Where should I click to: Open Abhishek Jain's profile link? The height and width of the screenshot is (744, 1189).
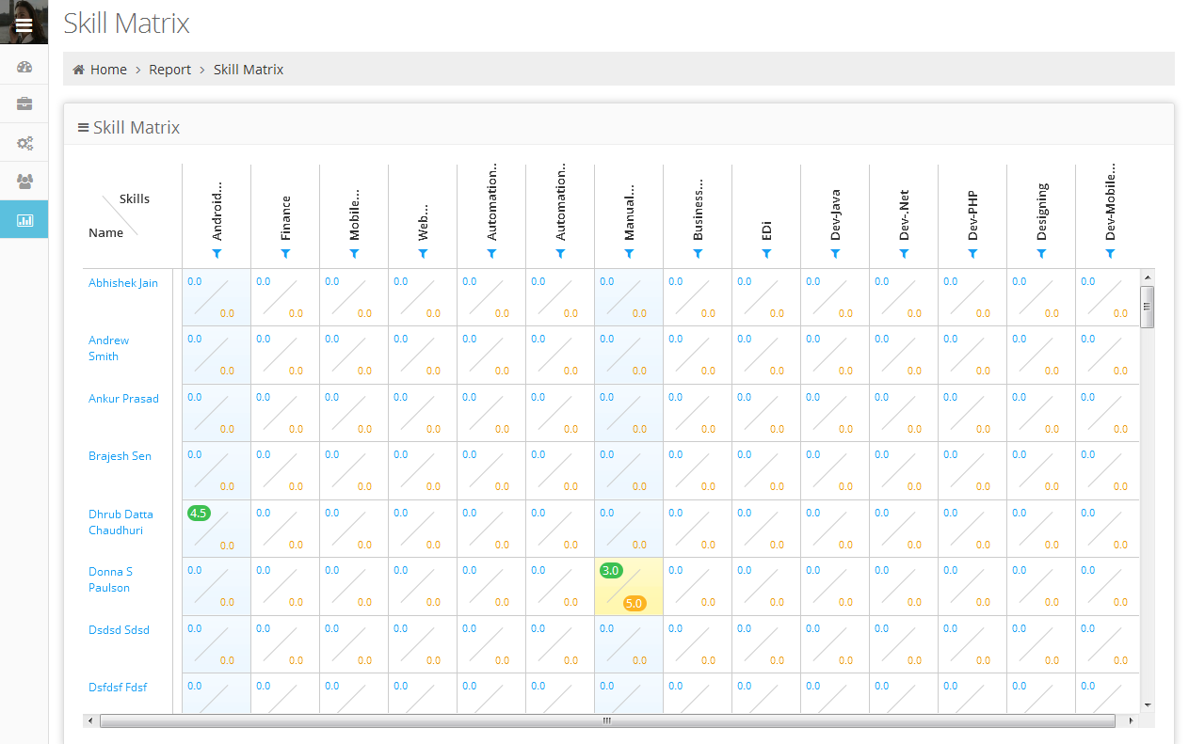pyautogui.click(x=123, y=283)
